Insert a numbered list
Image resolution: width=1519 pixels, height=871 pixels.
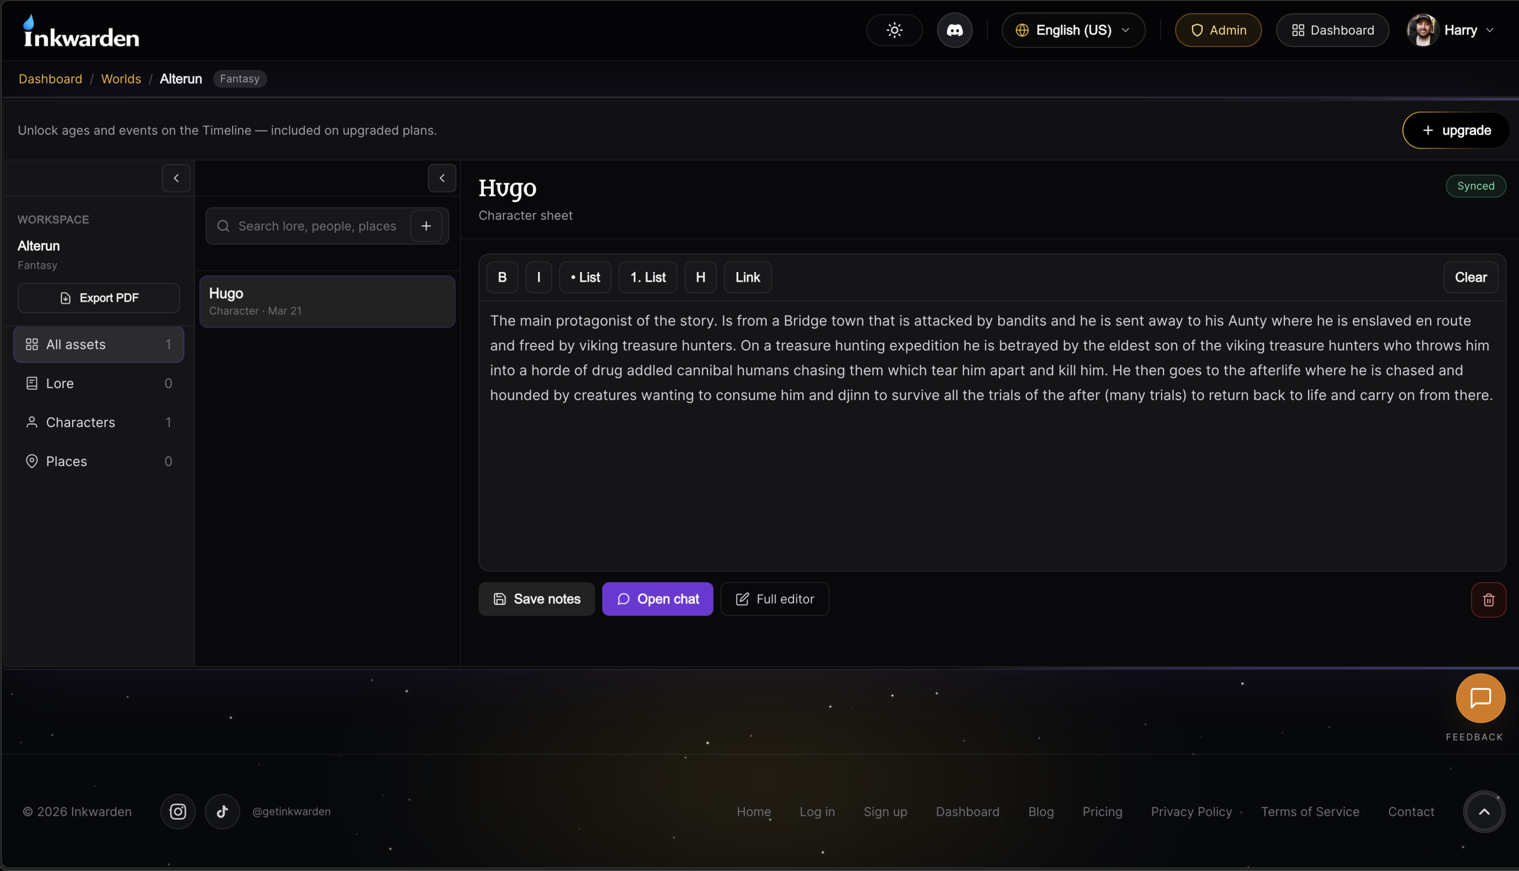[647, 278]
